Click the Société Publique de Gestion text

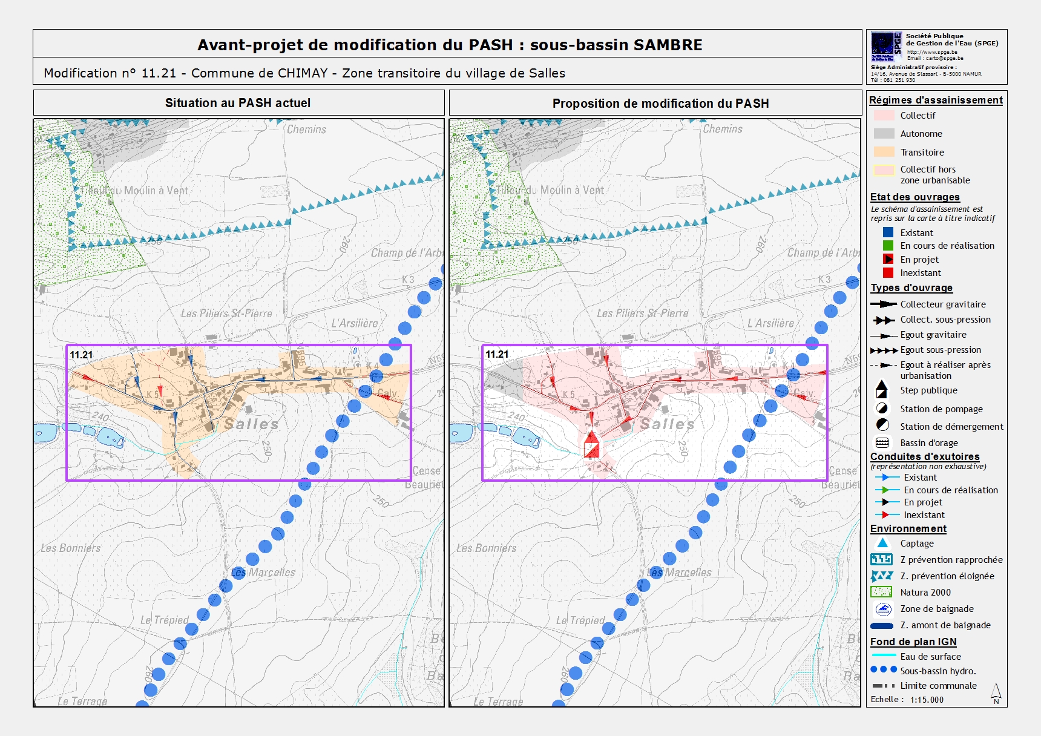(x=952, y=39)
